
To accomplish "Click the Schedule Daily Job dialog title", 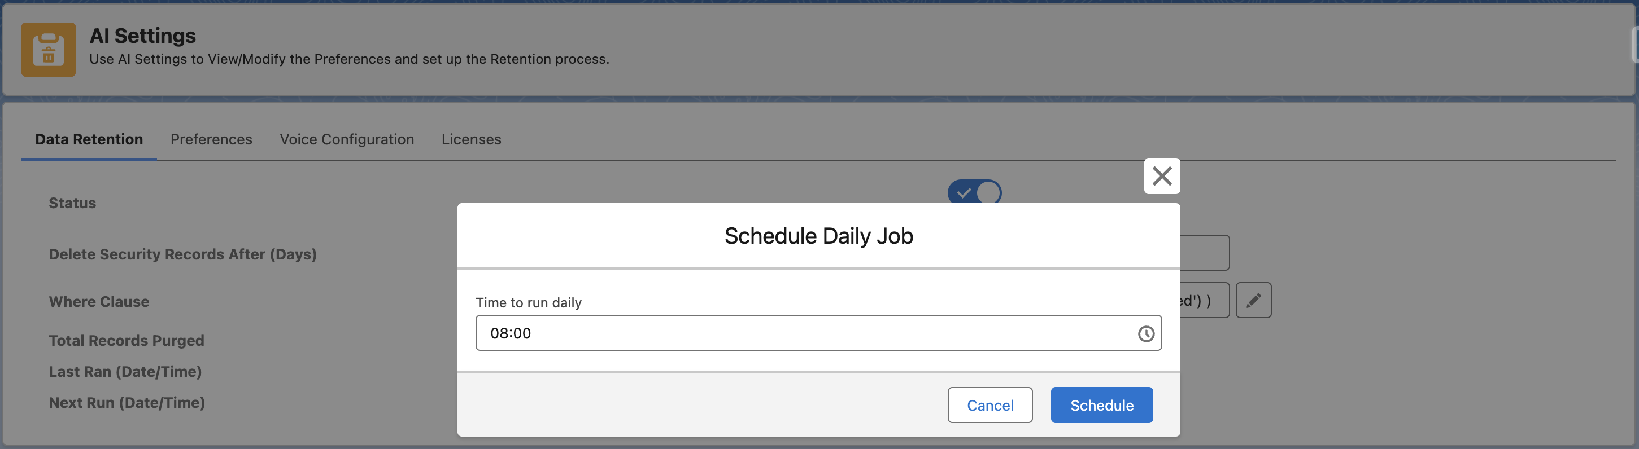I will click(x=818, y=236).
